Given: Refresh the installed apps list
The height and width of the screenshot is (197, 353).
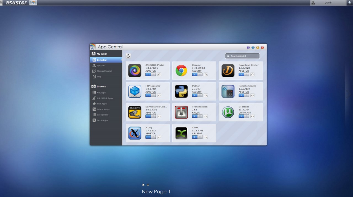Looking at the screenshot, I should 128,56.
